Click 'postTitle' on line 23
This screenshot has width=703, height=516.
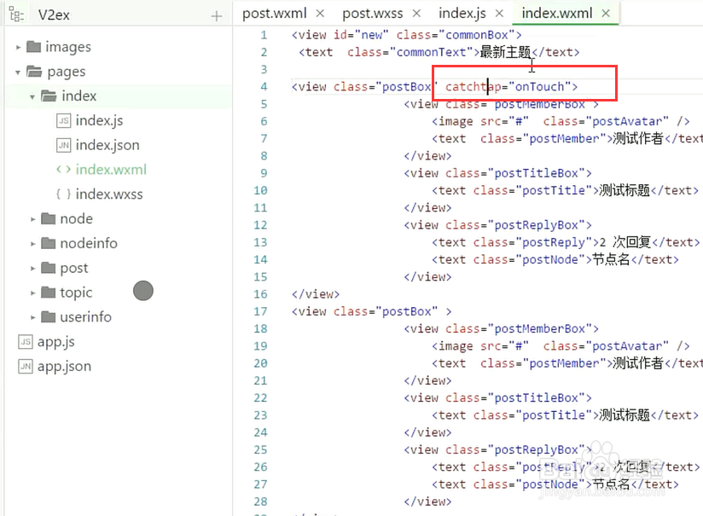pyautogui.click(x=554, y=415)
